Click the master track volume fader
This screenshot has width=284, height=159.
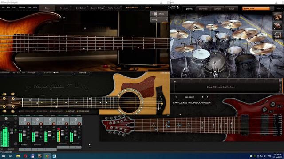click(12, 131)
